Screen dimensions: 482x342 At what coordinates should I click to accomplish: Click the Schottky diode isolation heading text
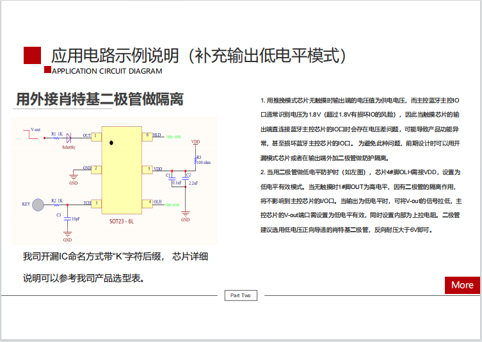[99, 99]
